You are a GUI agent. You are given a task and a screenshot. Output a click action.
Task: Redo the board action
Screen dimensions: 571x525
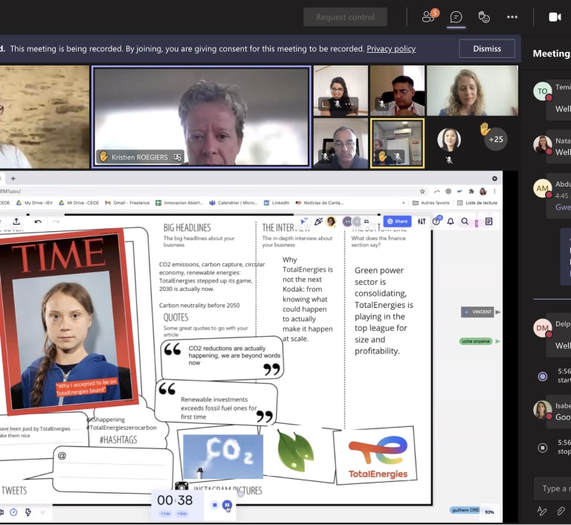pos(56,222)
